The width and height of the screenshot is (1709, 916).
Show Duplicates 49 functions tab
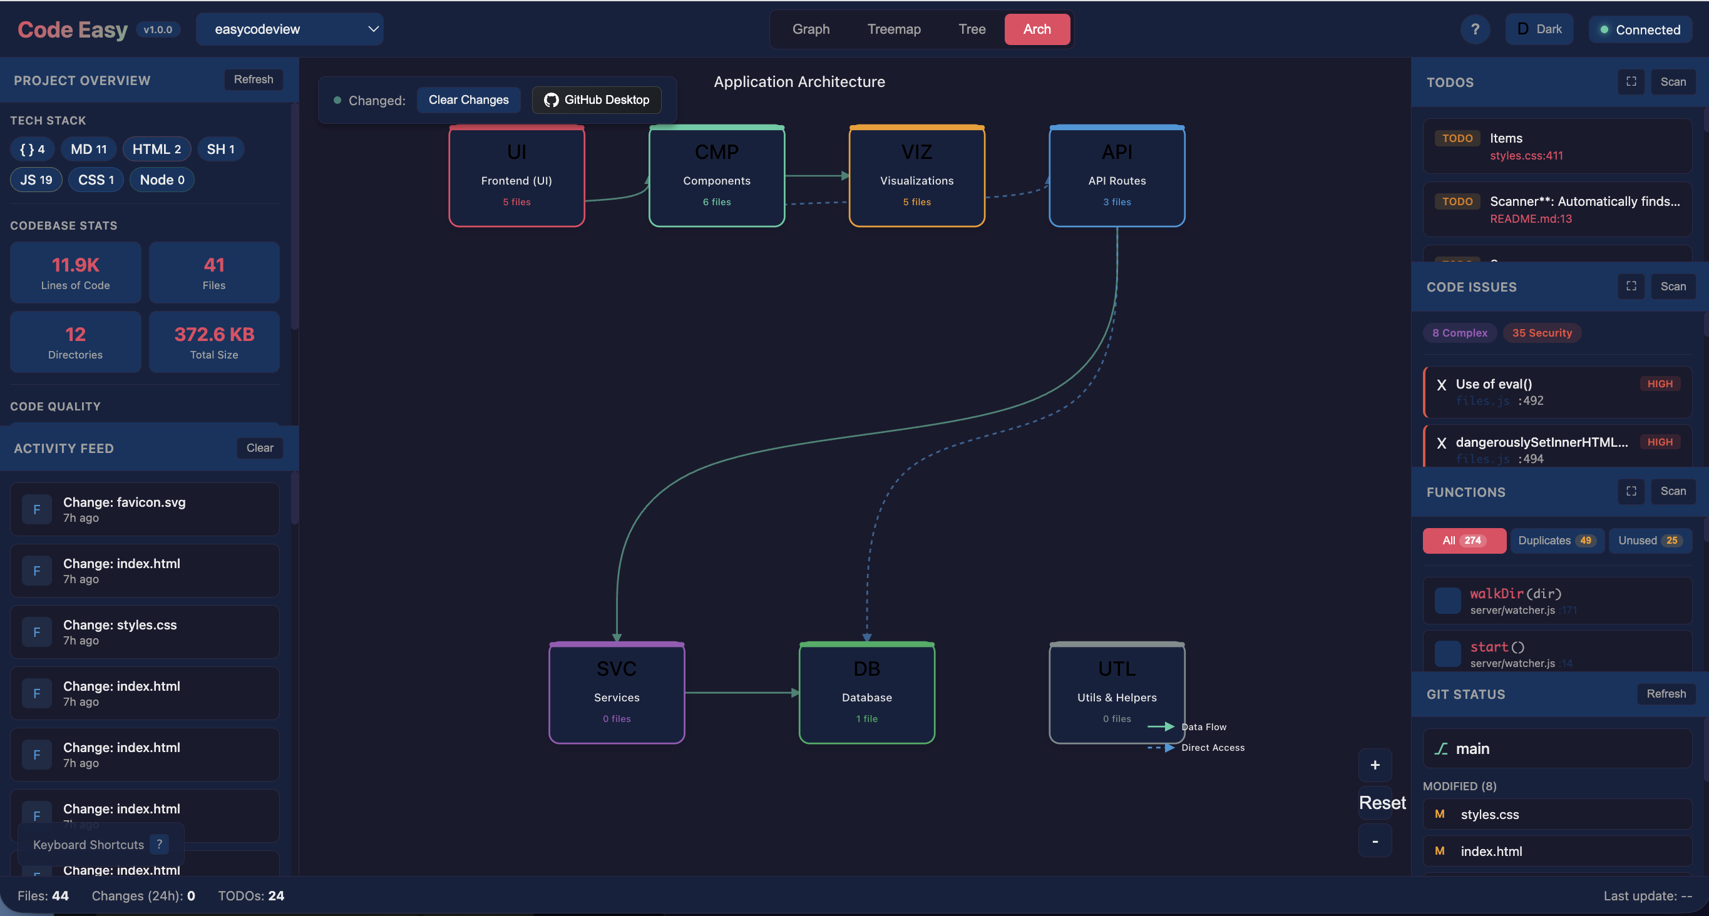[x=1557, y=541]
